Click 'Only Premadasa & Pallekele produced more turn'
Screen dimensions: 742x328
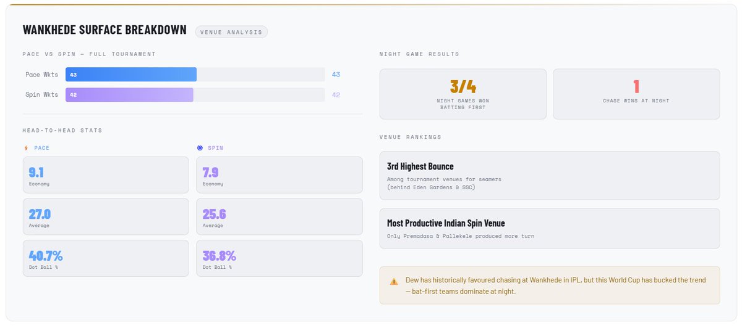click(461, 236)
